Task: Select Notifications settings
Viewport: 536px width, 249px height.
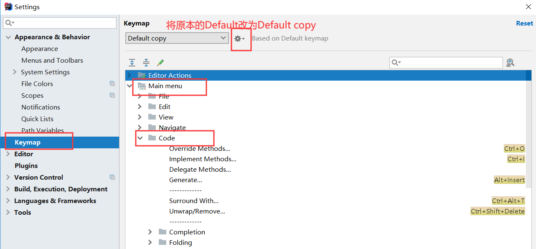Action: pos(41,107)
